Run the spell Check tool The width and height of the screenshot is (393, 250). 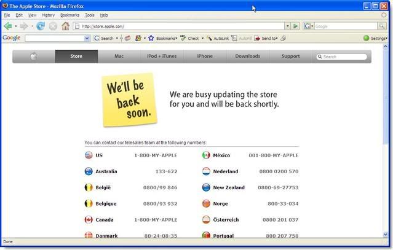coord(189,38)
